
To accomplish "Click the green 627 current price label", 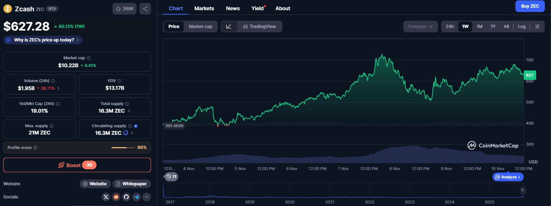I will (530, 75).
